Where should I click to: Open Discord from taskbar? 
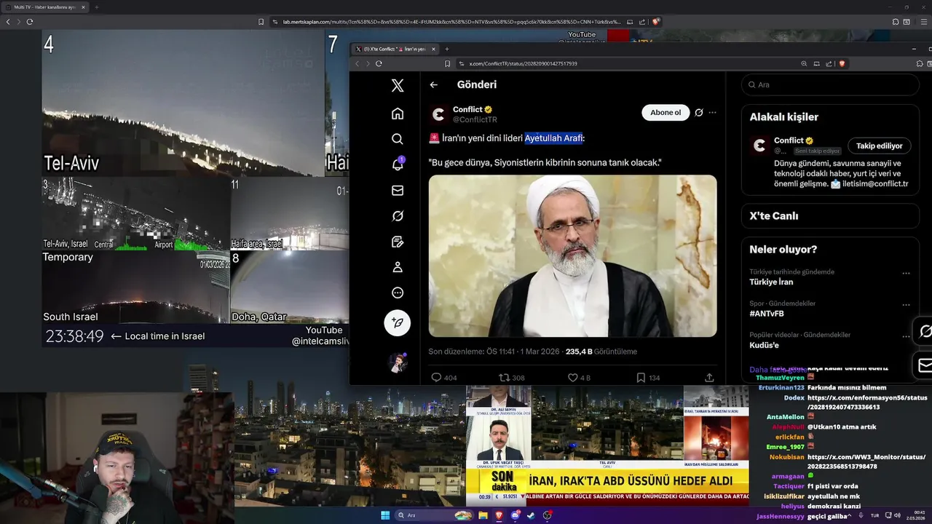516,515
